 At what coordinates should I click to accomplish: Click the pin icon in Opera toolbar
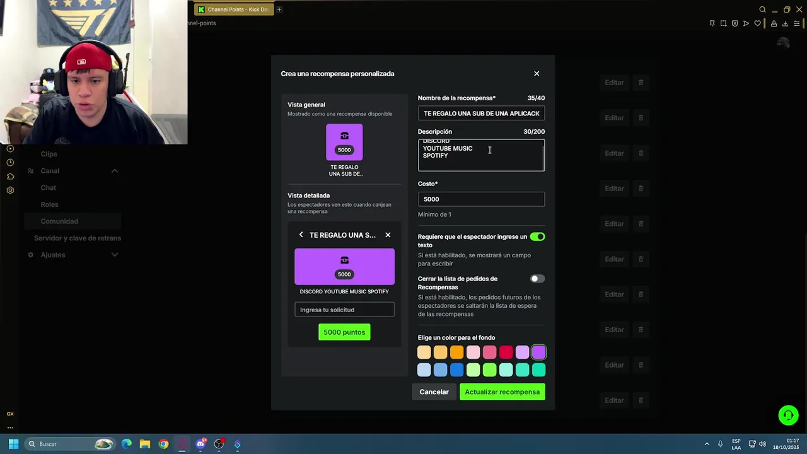(x=712, y=23)
